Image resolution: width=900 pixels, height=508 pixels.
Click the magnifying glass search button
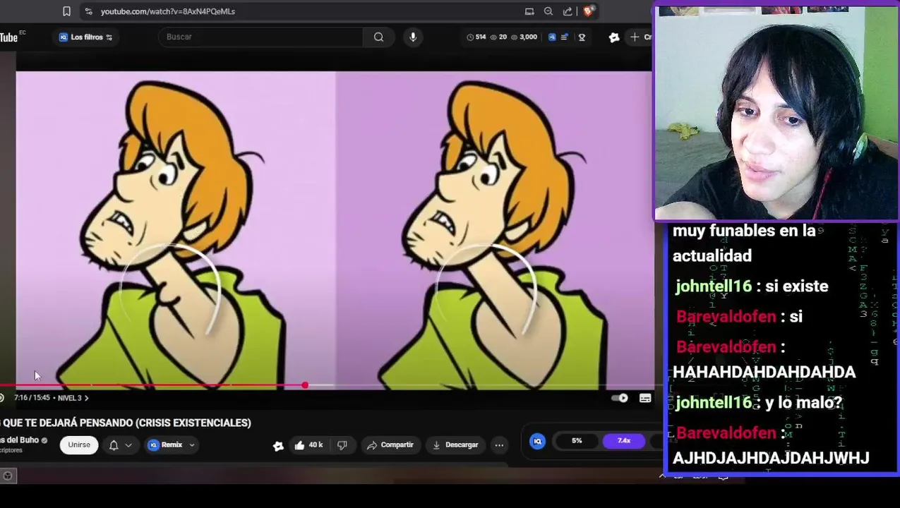tap(378, 37)
